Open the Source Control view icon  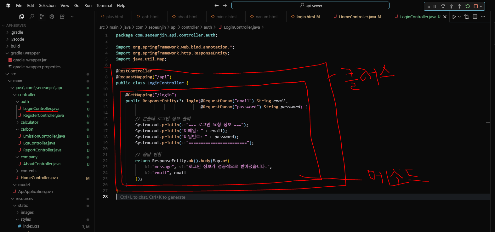[42, 17]
